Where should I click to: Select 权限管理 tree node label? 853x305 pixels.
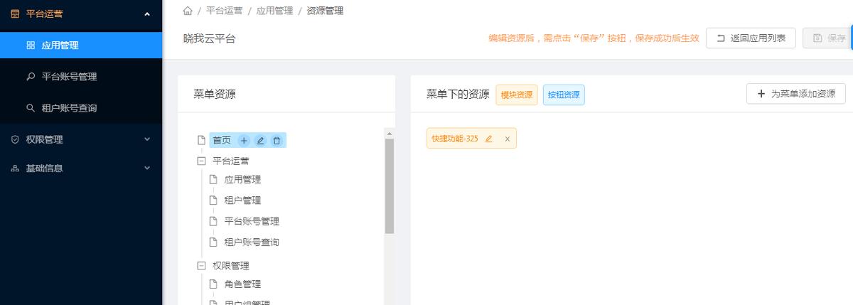[x=231, y=265]
